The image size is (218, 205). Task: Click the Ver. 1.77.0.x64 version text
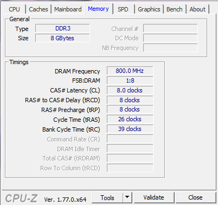(x=65, y=200)
